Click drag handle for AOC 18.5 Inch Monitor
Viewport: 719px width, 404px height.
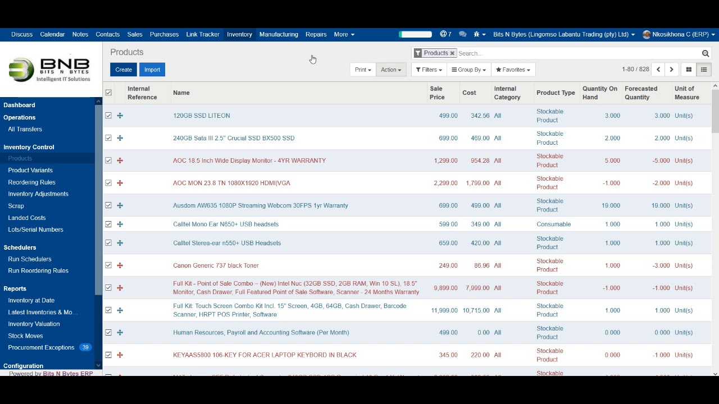pos(120,160)
